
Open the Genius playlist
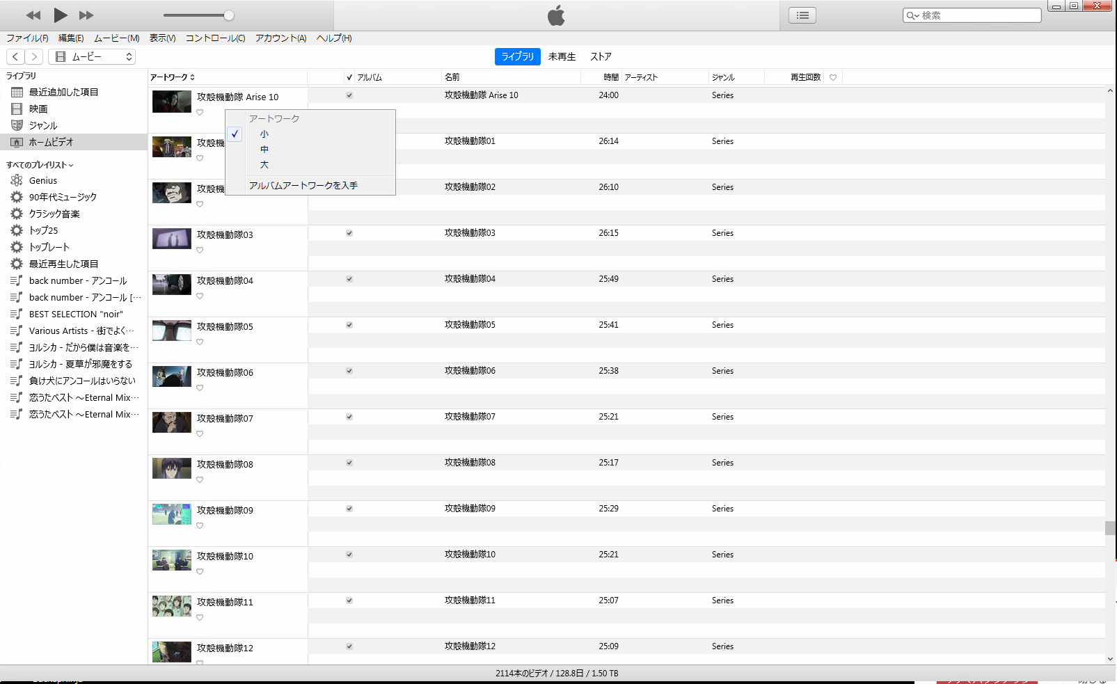click(43, 180)
